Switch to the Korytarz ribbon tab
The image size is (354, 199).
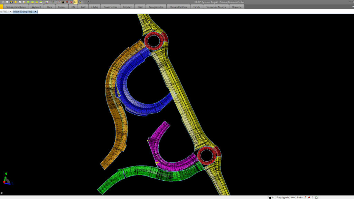pyautogui.click(x=127, y=7)
